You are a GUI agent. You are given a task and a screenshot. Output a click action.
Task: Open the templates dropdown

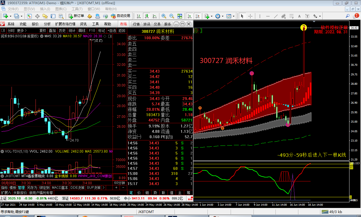(x=230, y=16)
